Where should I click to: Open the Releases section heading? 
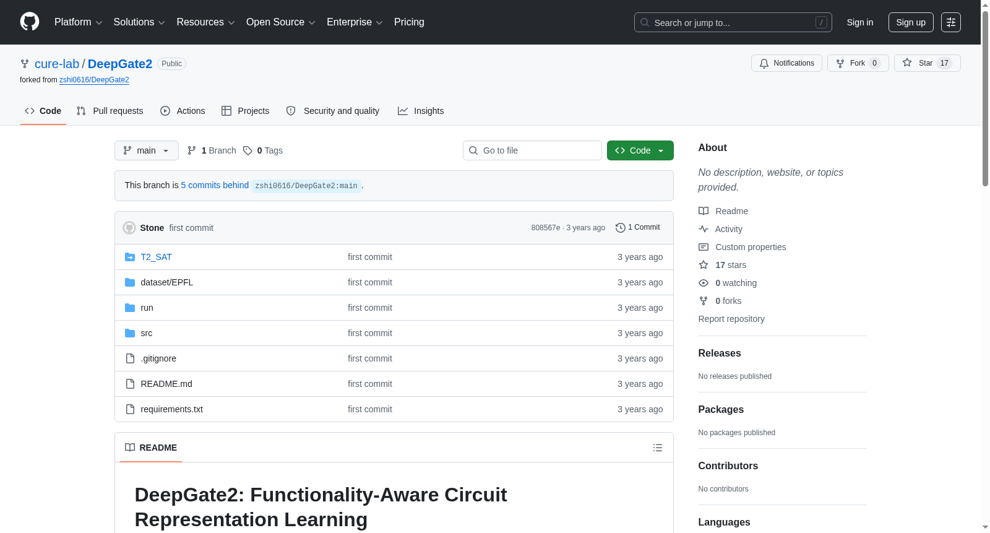click(x=720, y=353)
